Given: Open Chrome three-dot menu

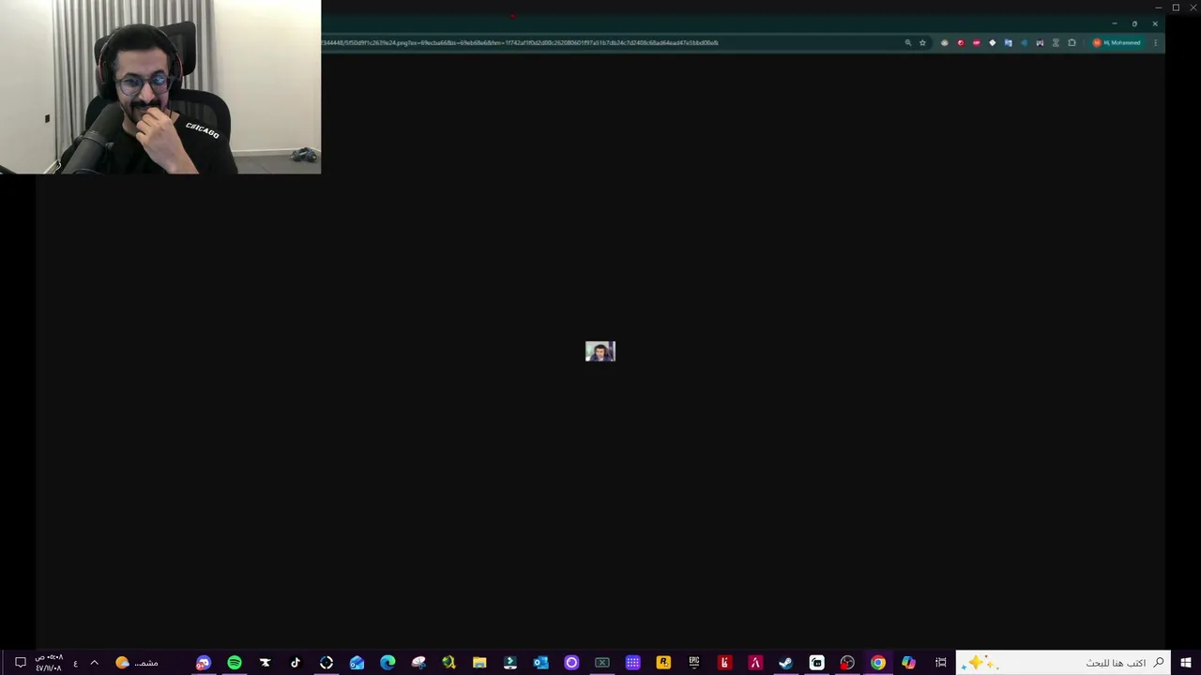Looking at the screenshot, I should 1155,42.
